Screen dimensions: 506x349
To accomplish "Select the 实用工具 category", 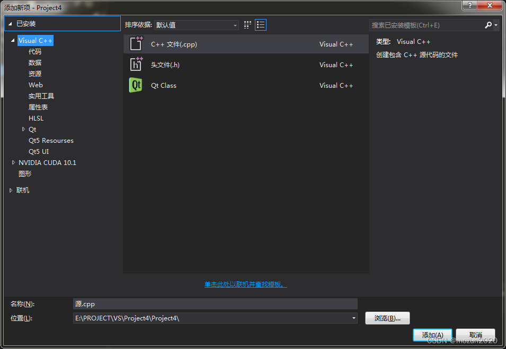I will 41,96.
